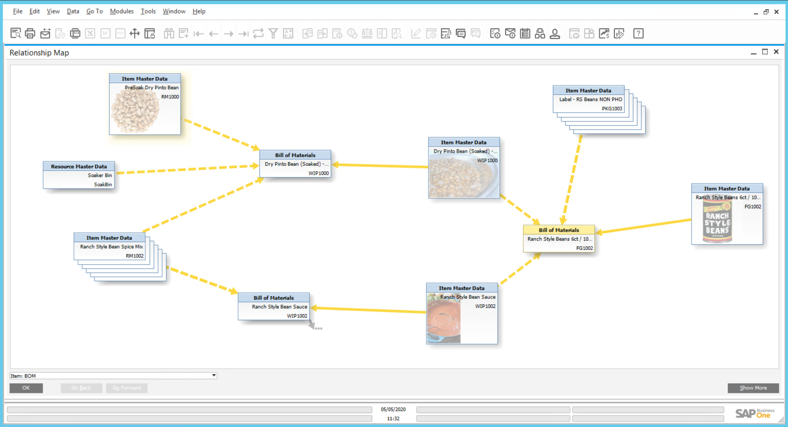Select the FG1002 Bill of Materials node

[x=559, y=239]
